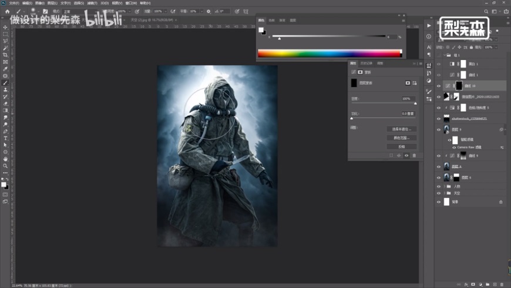Hide the Camera Raw 滤镜 smart filter
Image resolution: width=511 pixels, height=288 pixels.
click(x=454, y=148)
